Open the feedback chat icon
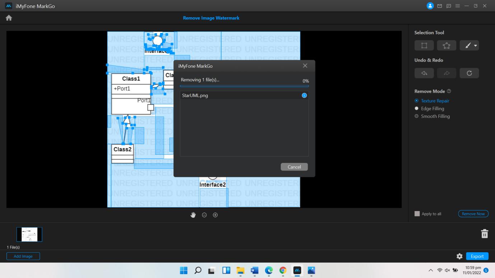Viewport: 495px width, 278px height. 449,6
